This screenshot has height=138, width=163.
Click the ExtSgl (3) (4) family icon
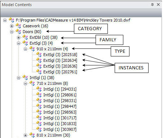(25, 43)
